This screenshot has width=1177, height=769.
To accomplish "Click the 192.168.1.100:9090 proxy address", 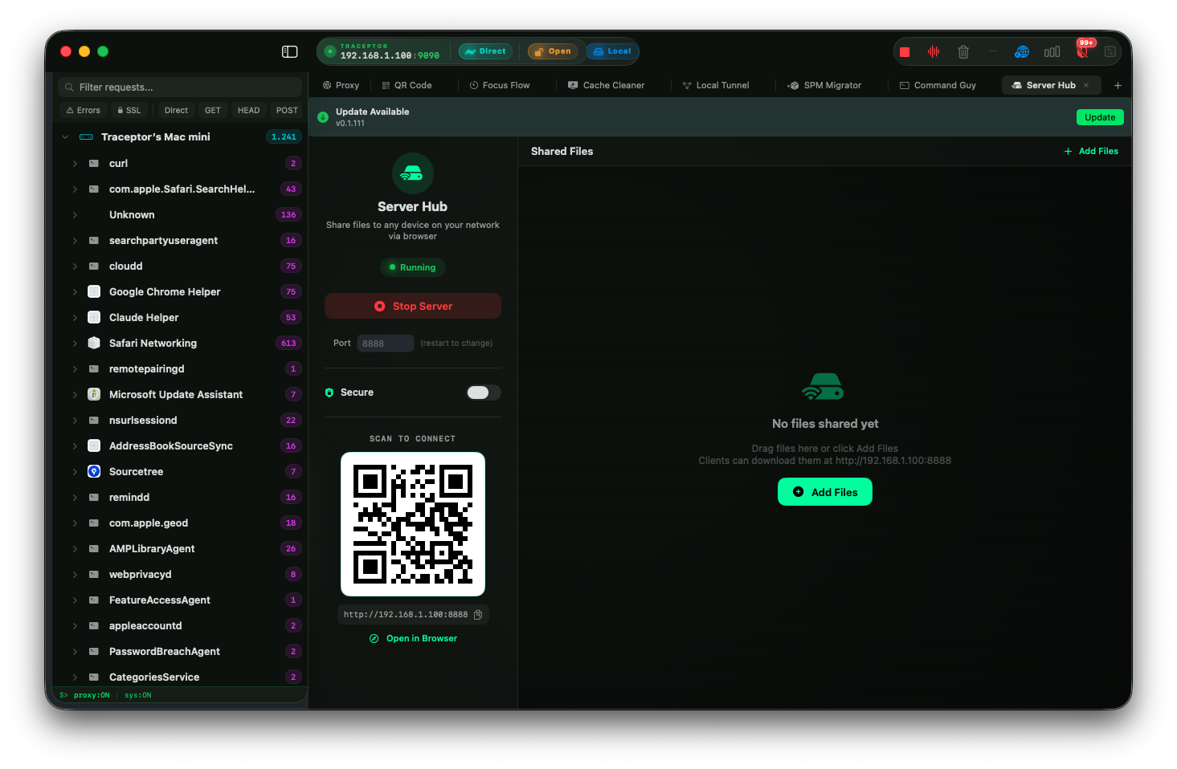I will tap(390, 55).
